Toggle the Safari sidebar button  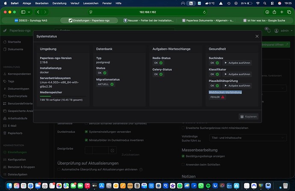23,12
